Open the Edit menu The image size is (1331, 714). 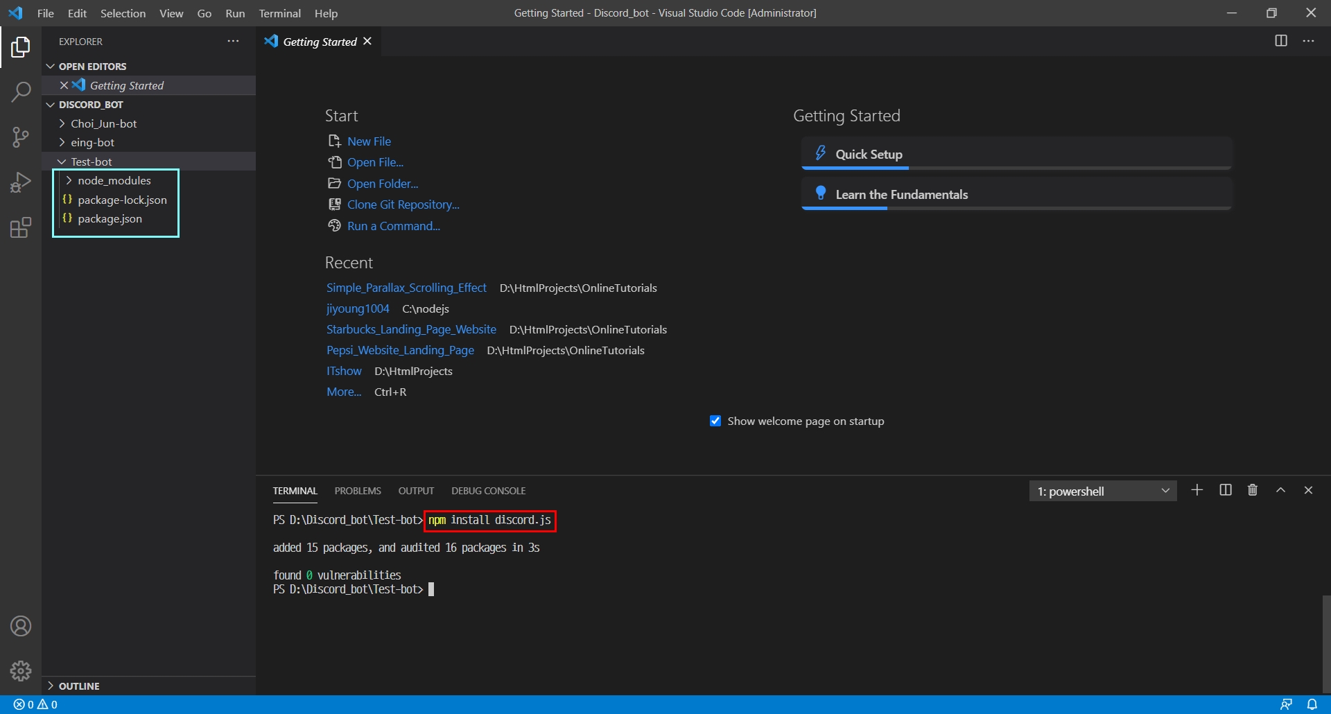tap(77, 13)
